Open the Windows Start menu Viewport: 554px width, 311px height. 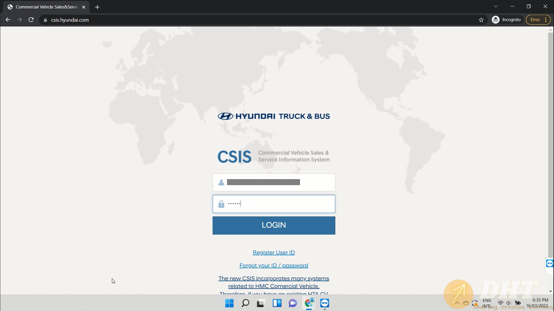point(229,303)
